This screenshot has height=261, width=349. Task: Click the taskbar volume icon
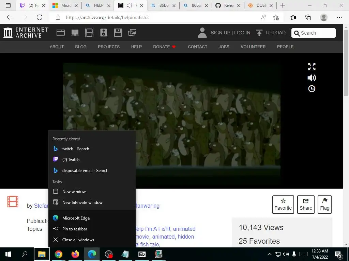tap(286, 254)
